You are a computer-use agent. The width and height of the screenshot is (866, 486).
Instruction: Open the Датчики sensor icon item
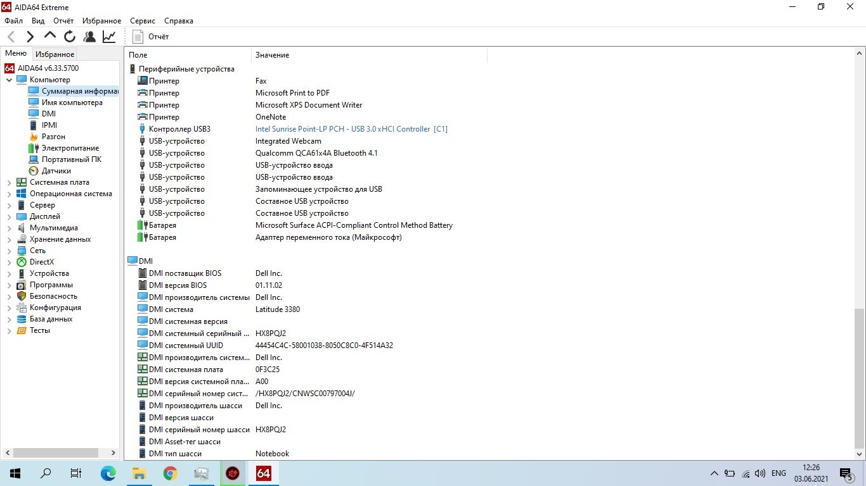click(34, 171)
